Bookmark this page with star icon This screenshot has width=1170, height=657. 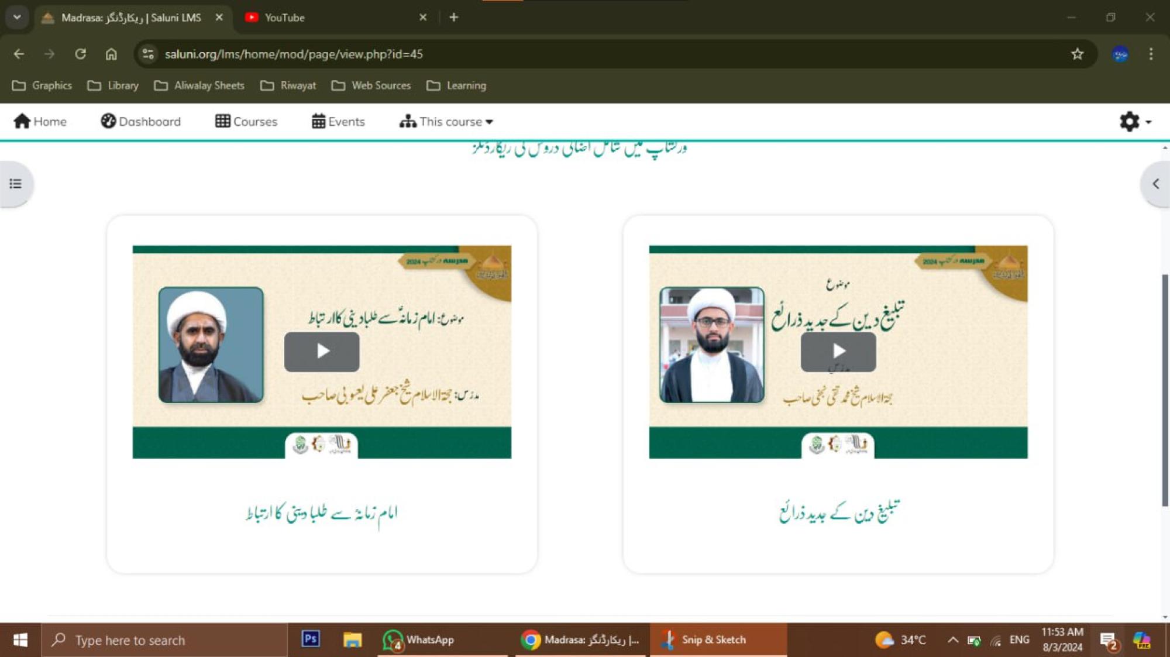point(1077,54)
